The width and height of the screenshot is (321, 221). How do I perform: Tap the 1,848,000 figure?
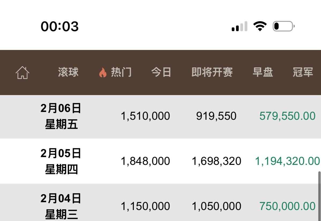145,161
